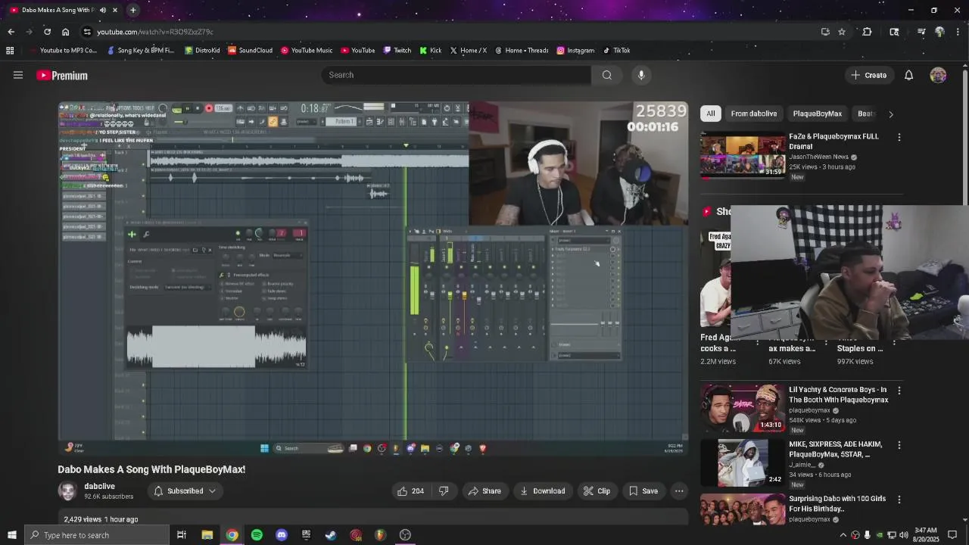Screen dimensions: 969x545
Task: View site information icon in the address bar
Action: pyautogui.click(x=87, y=32)
